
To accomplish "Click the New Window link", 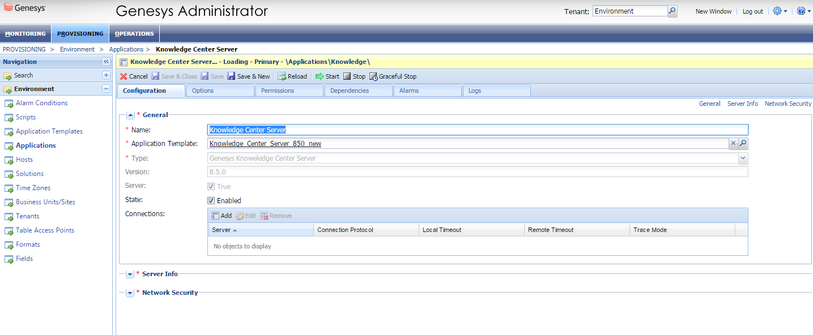I will (713, 11).
